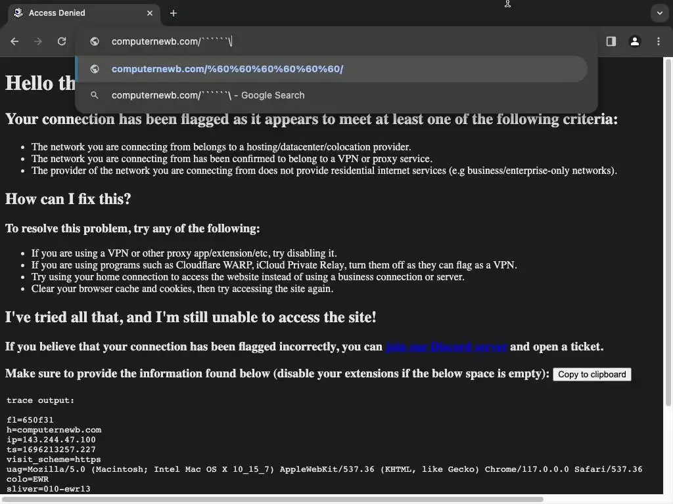Expand the tab search chevron
Screen dimensions: 673x504
(x=660, y=13)
